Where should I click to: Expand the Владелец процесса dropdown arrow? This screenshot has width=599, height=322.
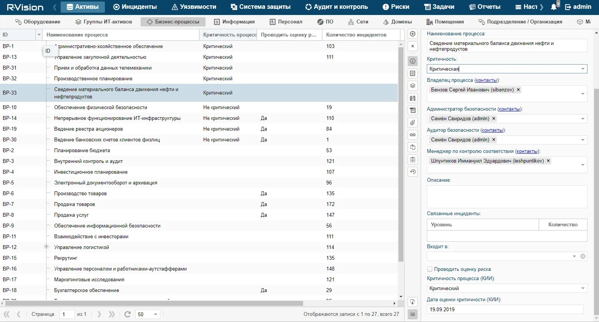coord(583,94)
